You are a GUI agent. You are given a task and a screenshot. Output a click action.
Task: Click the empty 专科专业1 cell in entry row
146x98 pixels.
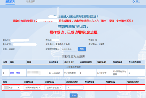tap(95, 87)
